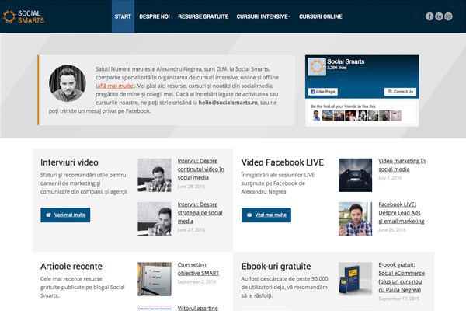Click the email icon in header
466x311 pixels.
pyautogui.click(x=450, y=16)
